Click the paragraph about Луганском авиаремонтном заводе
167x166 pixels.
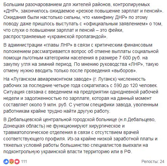(x=81, y=95)
